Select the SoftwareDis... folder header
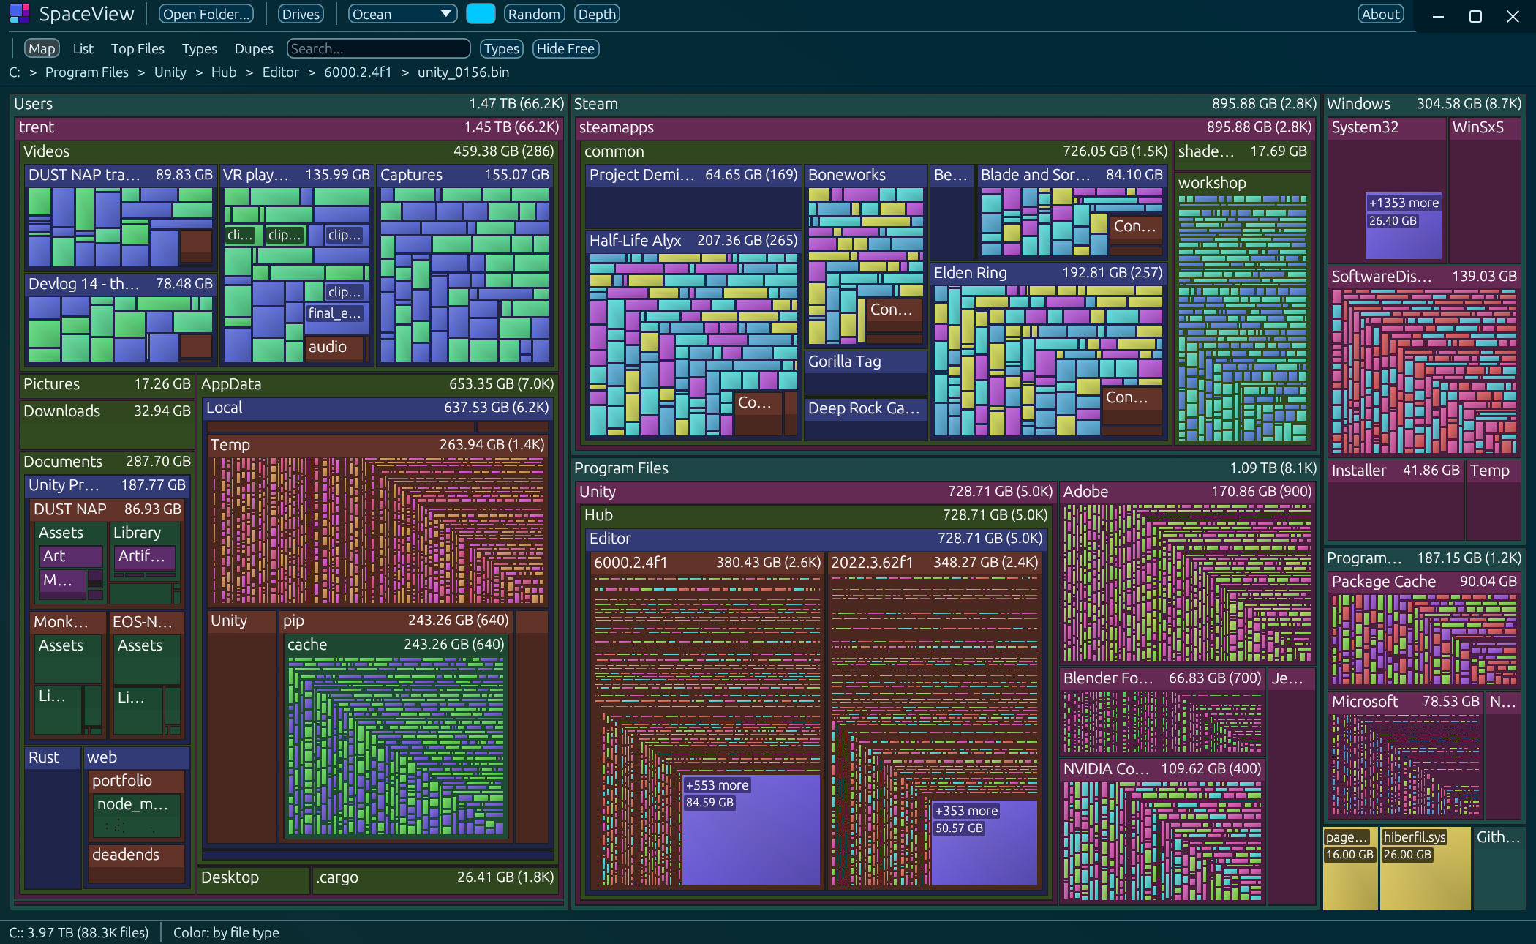 click(x=1423, y=276)
